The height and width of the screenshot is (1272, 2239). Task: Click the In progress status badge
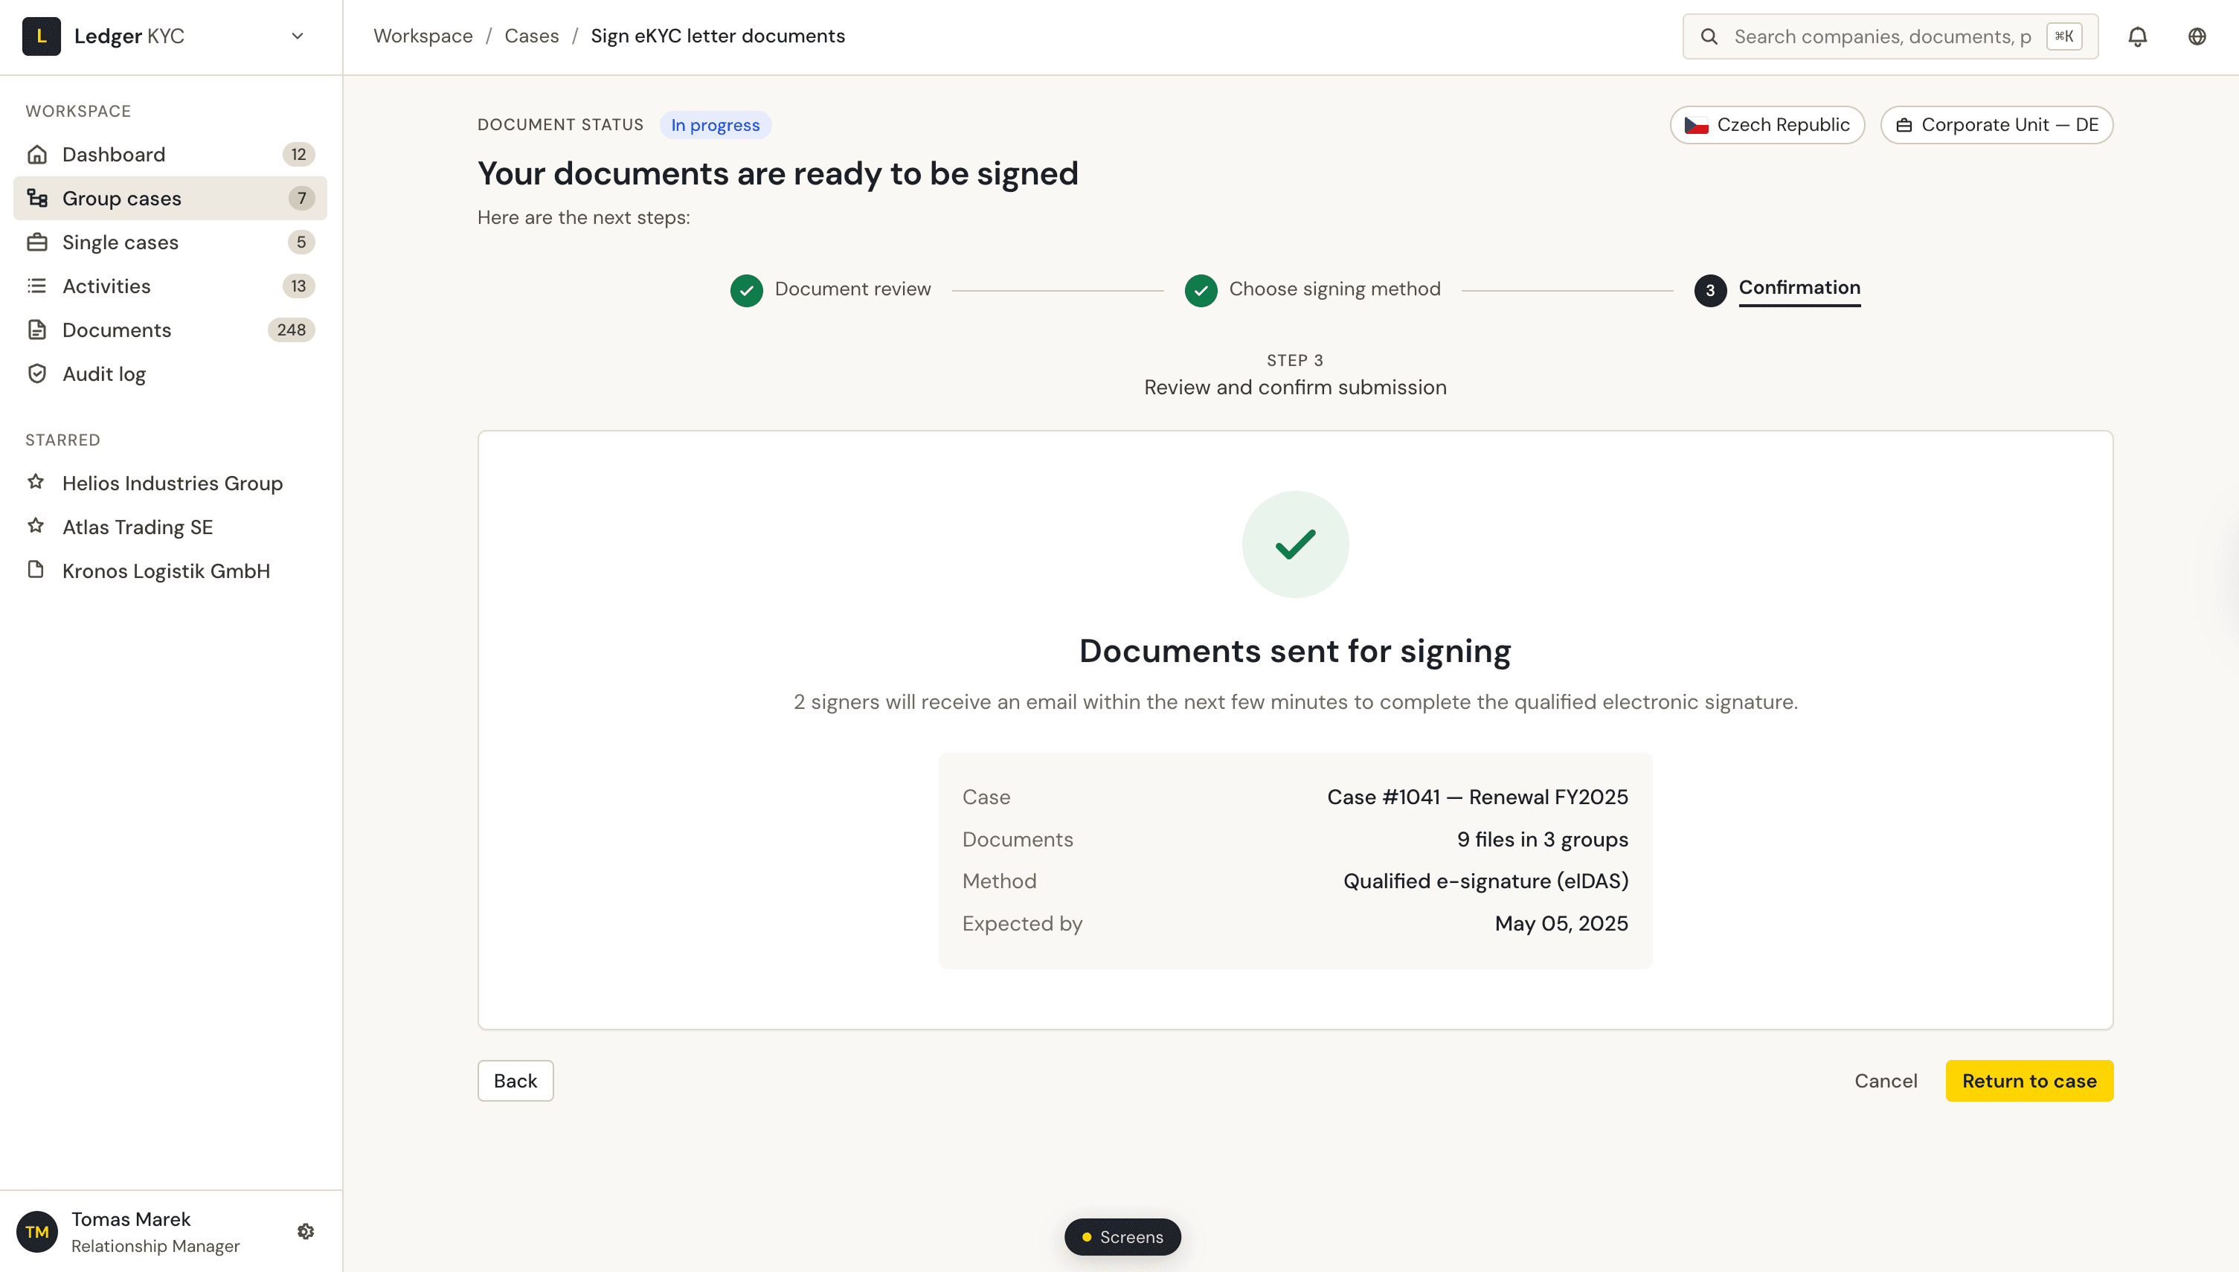pos(715,124)
